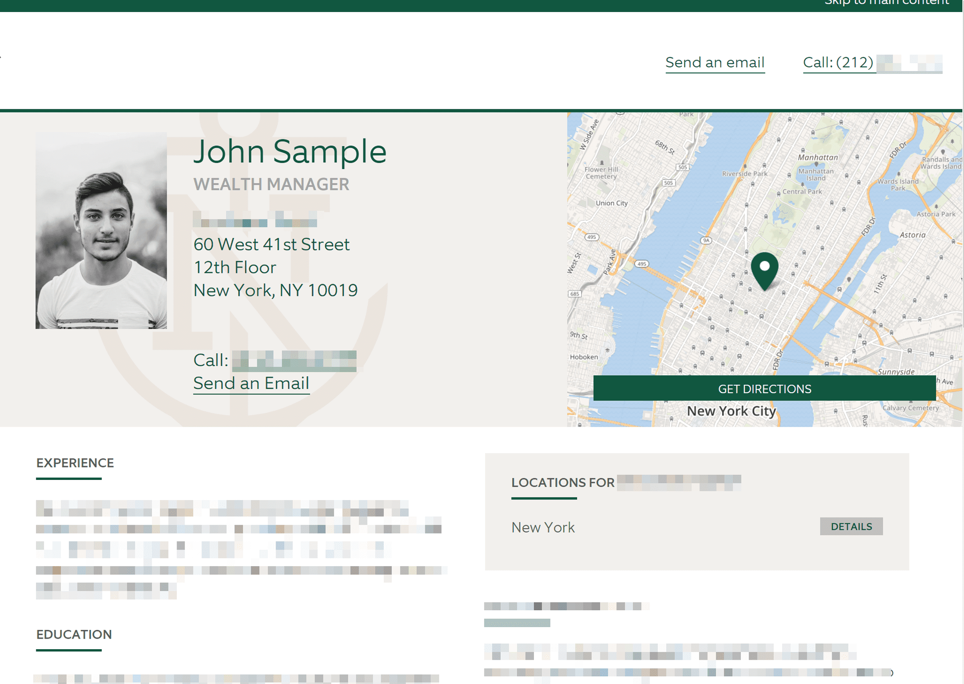Click the GET DIRECTIONS button

[764, 389]
